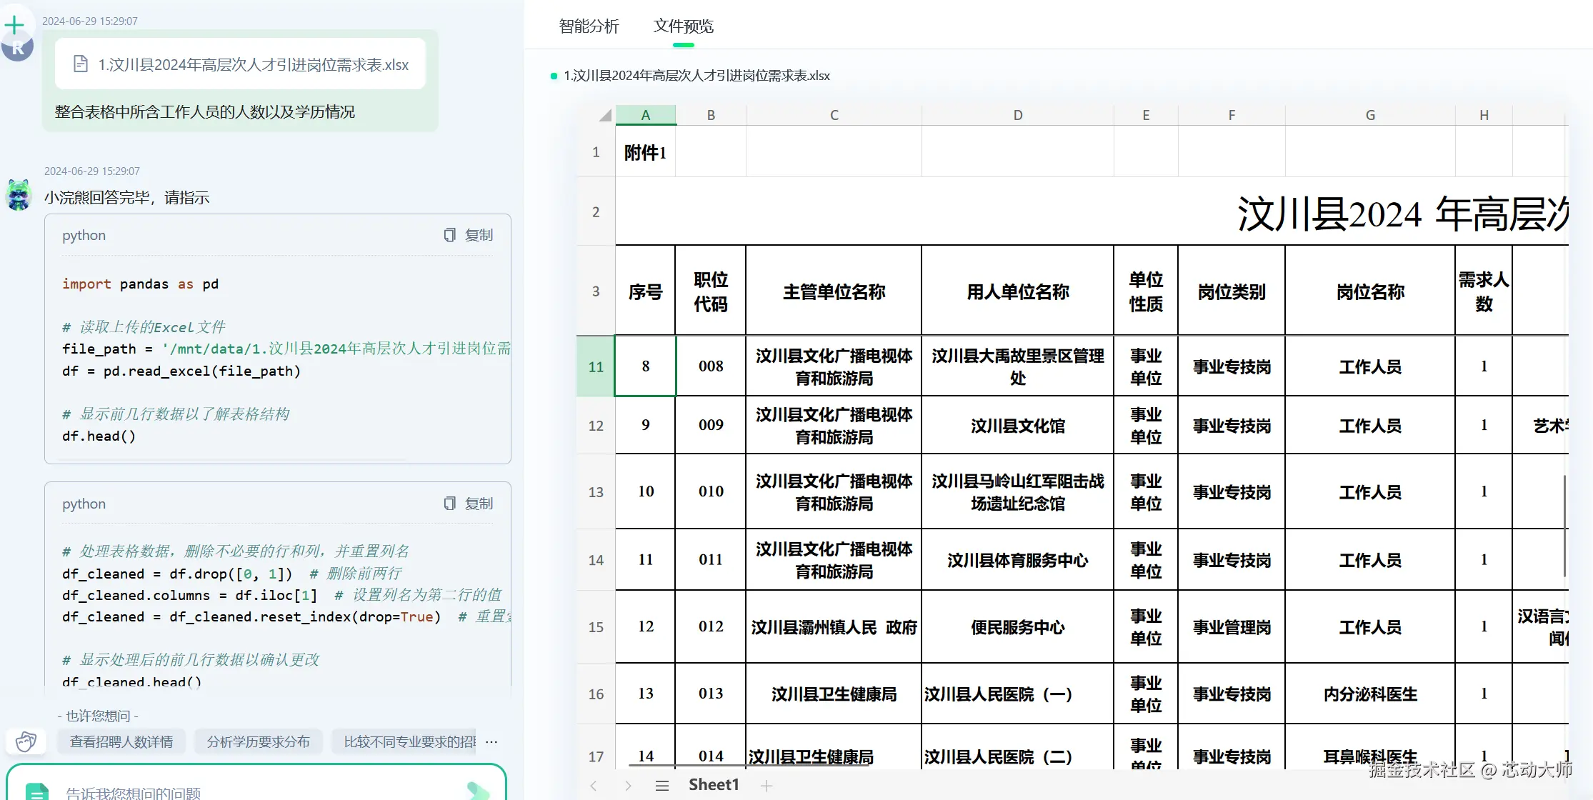The width and height of the screenshot is (1593, 800).
Task: Open the Sheet1 sheet tab
Action: [x=714, y=785]
